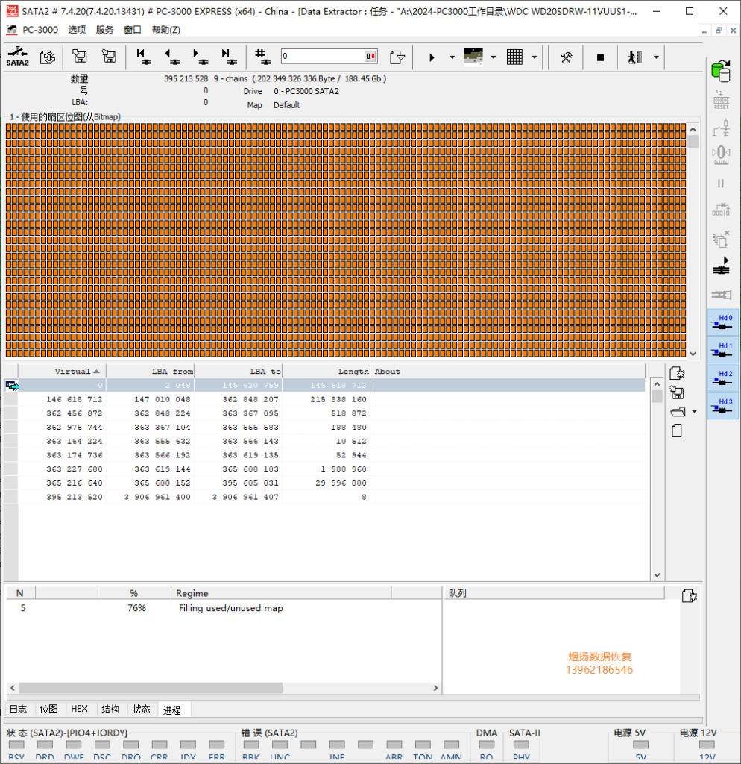This screenshot has height=764, width=741.
Task: Click the black head-map play icon in sidebar
Action: 722,266
